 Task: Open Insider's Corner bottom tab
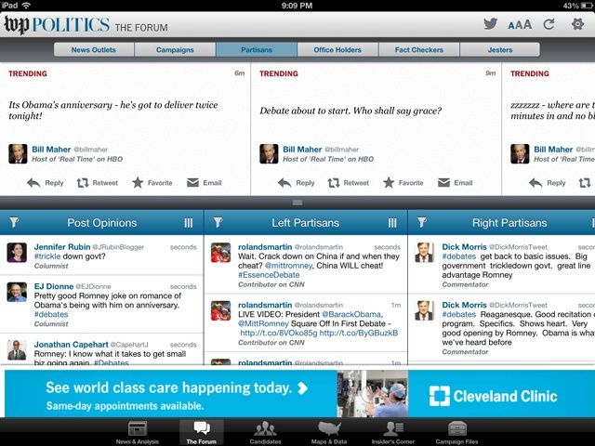click(392, 433)
